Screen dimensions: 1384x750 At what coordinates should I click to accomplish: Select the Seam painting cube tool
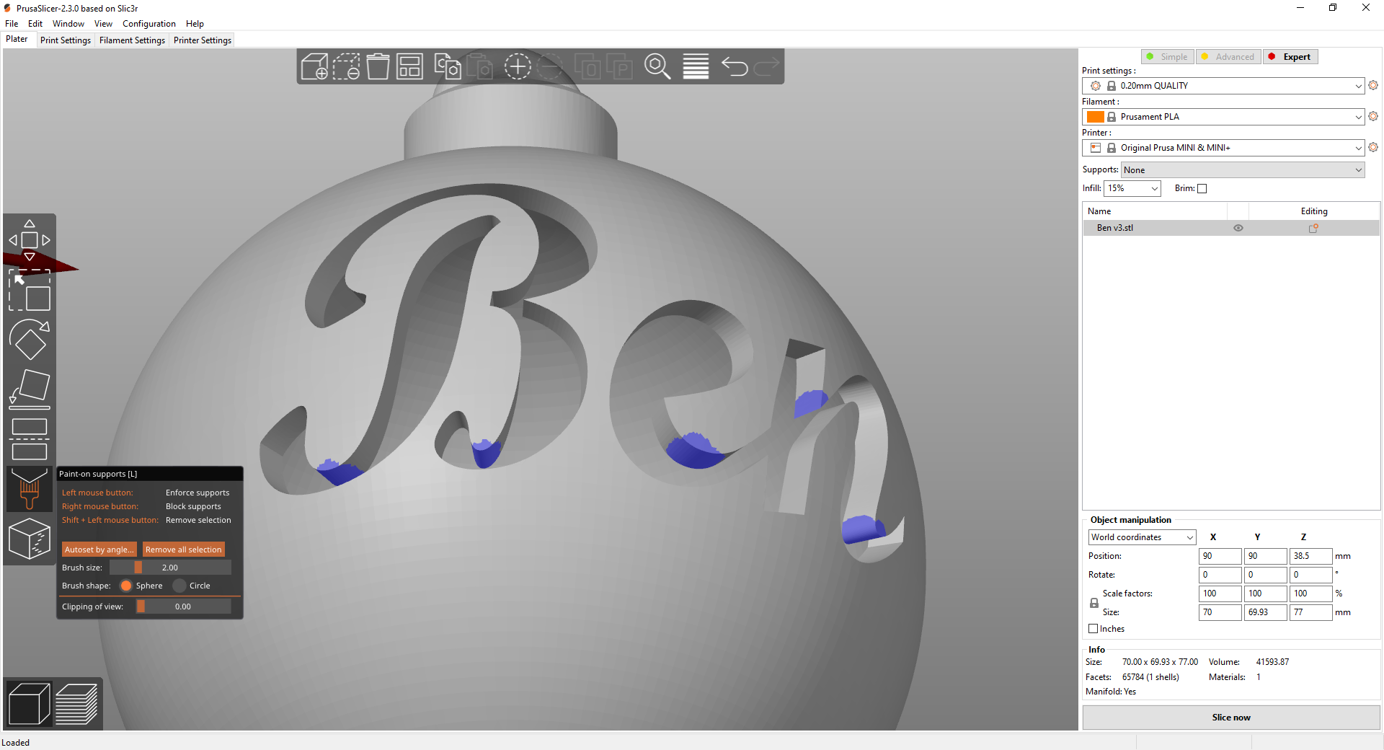click(30, 539)
